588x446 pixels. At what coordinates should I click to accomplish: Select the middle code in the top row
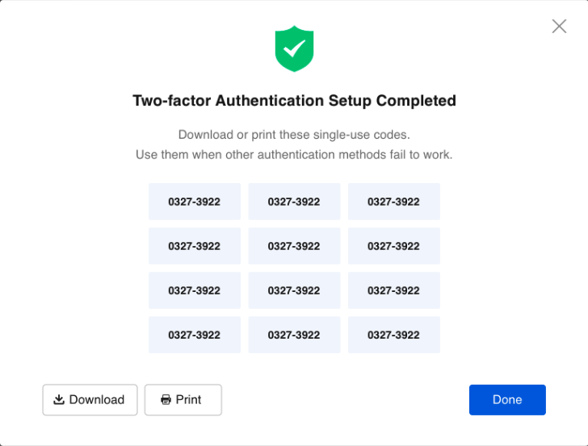point(294,202)
